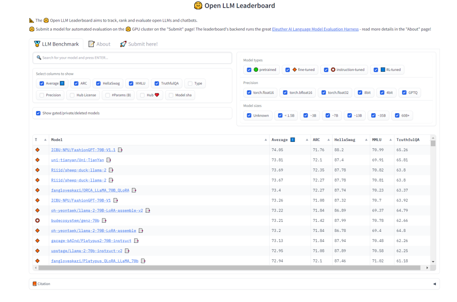The height and width of the screenshot is (302, 457).
Task: Click document icon beside fangloveskari/ORCA_LLaMA_70B_QLoRA
Action: pos(134,190)
